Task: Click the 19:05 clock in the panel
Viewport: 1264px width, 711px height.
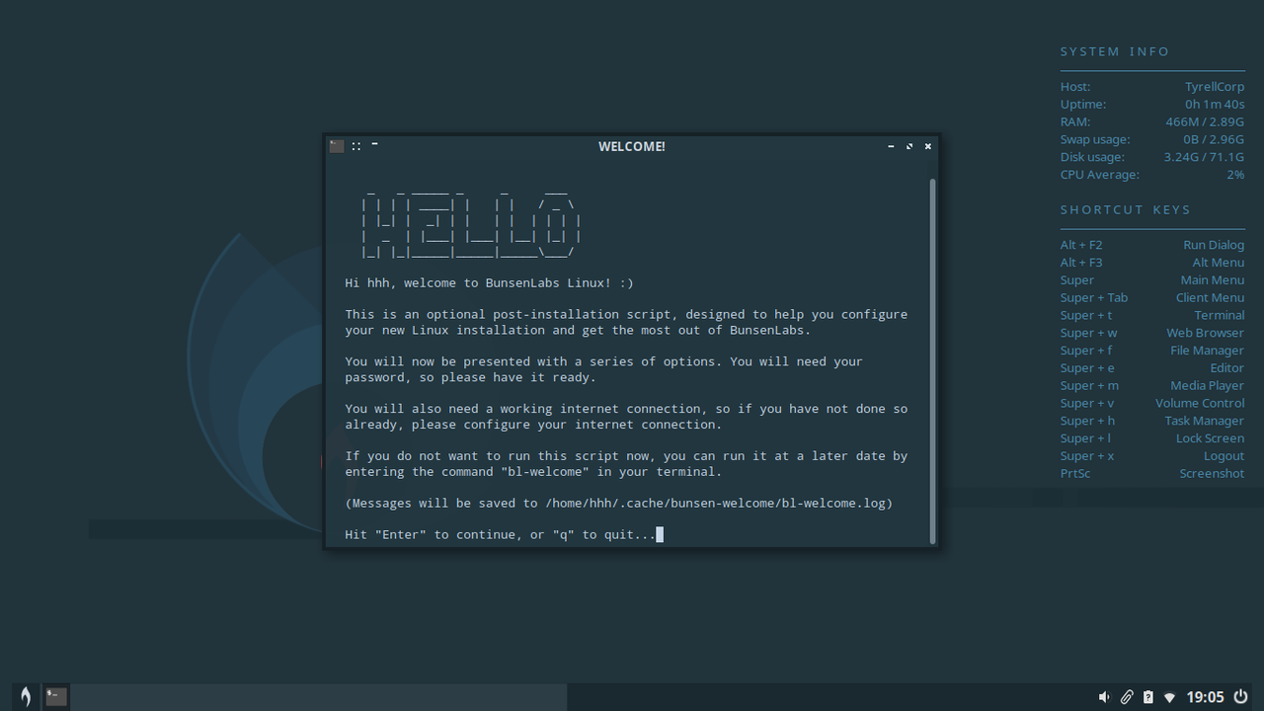Action: click(x=1205, y=697)
